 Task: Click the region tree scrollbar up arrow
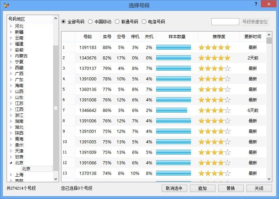point(56,18)
